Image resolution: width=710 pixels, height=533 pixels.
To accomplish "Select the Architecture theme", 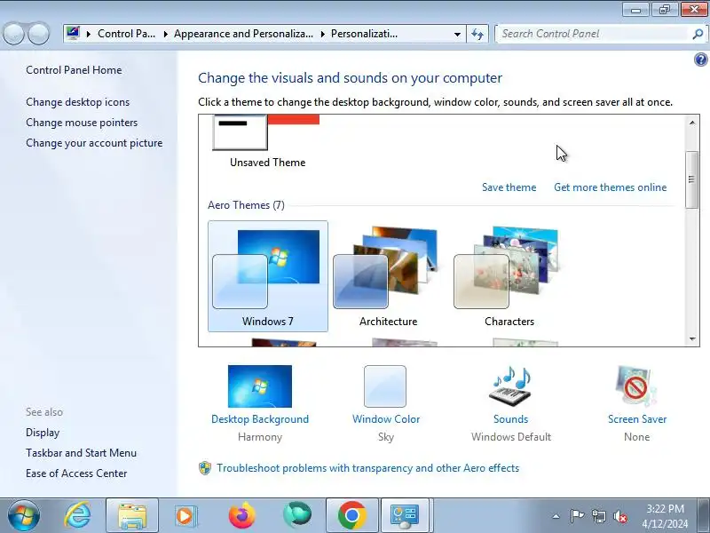I will 388,276.
